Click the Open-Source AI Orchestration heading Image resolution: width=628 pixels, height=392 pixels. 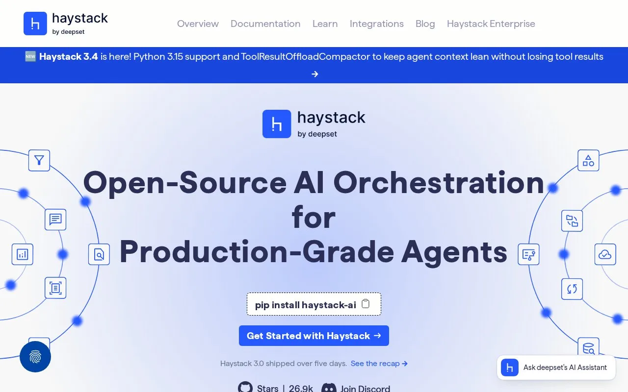[314, 217]
